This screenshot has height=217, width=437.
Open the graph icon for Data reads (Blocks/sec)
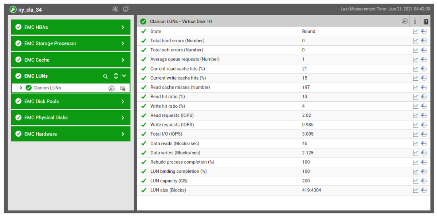coord(416,143)
